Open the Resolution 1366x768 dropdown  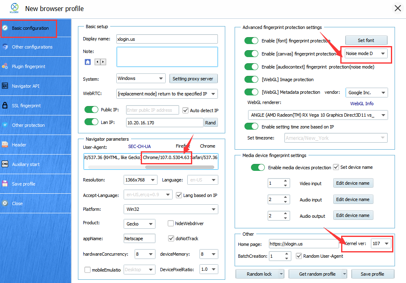pyautogui.click(x=140, y=180)
